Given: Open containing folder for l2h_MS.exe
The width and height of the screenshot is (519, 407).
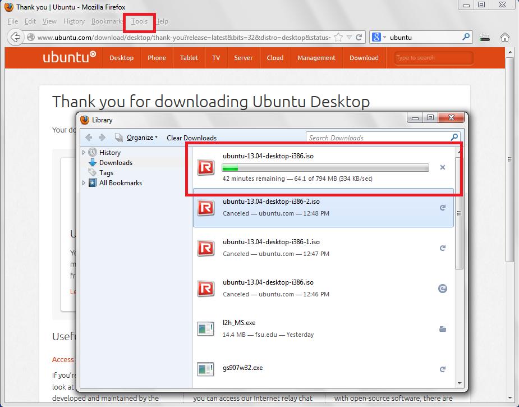Looking at the screenshot, I should coord(442,329).
